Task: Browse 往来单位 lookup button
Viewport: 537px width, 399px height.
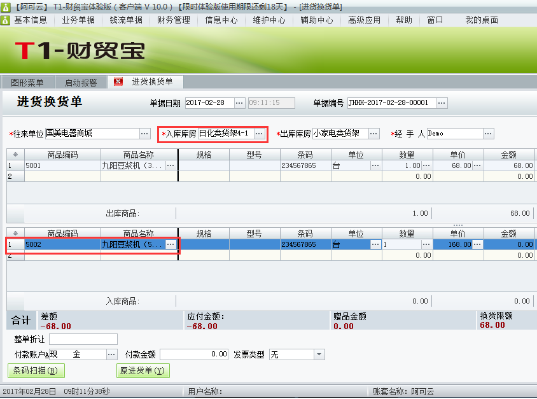Action: tap(145, 134)
